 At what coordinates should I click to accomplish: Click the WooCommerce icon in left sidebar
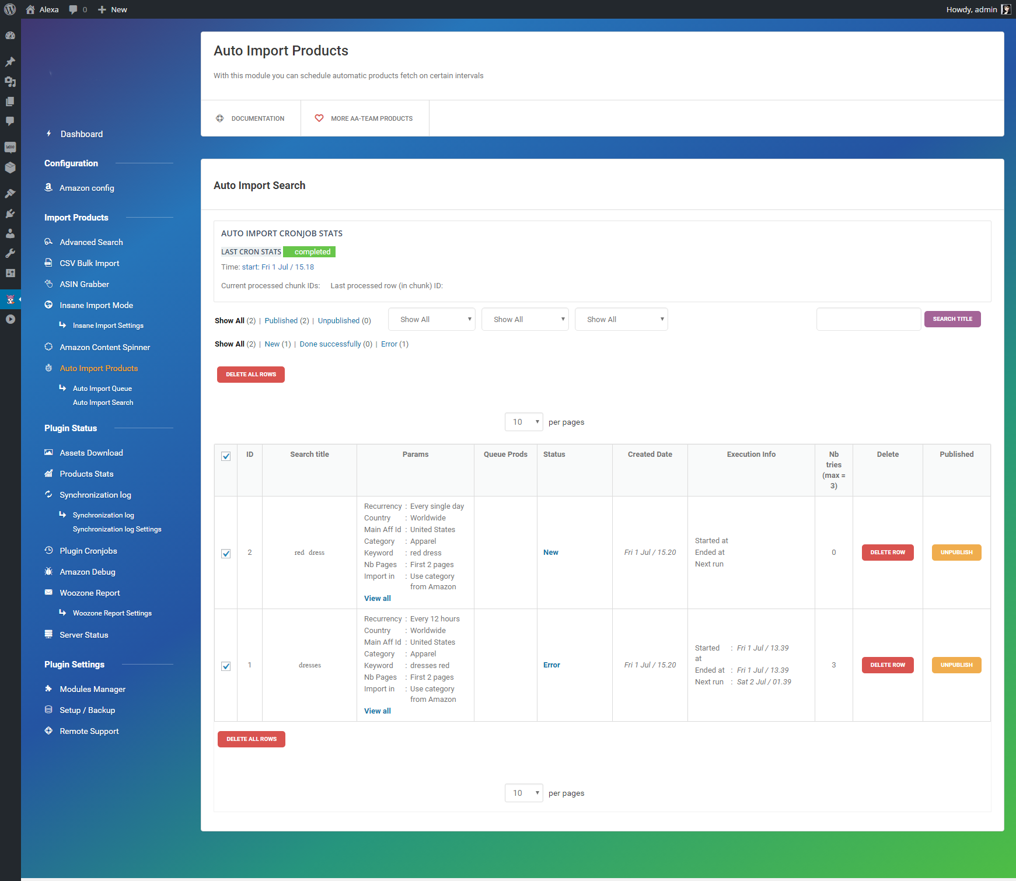pyautogui.click(x=10, y=147)
